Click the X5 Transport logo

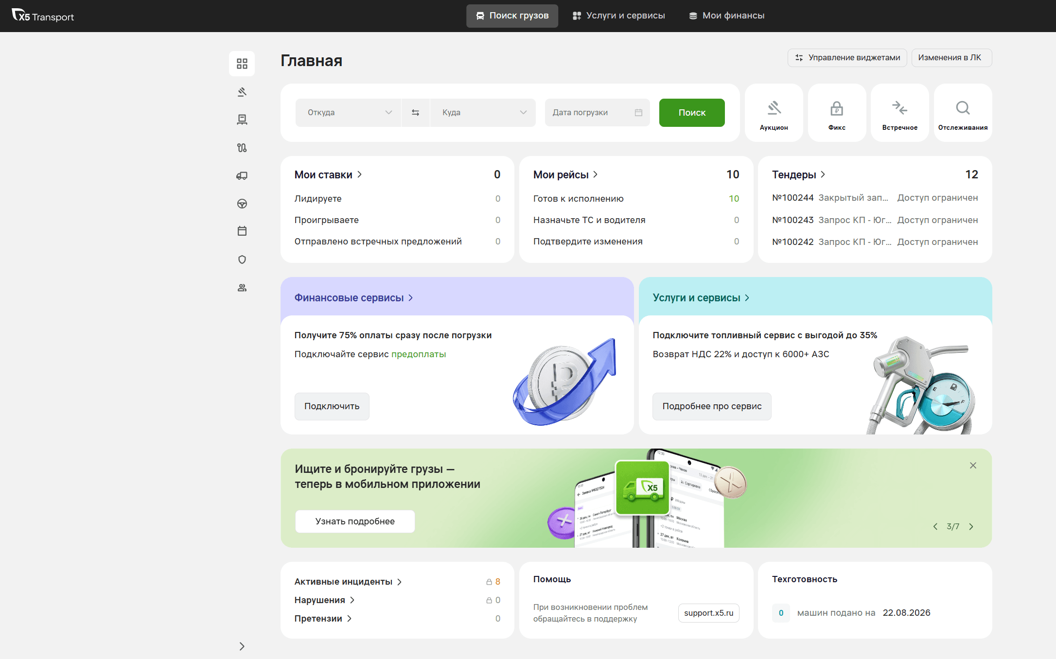[x=43, y=16]
